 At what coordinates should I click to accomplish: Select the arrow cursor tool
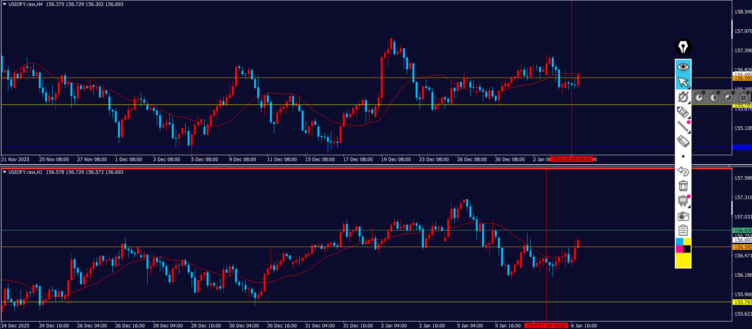tap(683, 82)
